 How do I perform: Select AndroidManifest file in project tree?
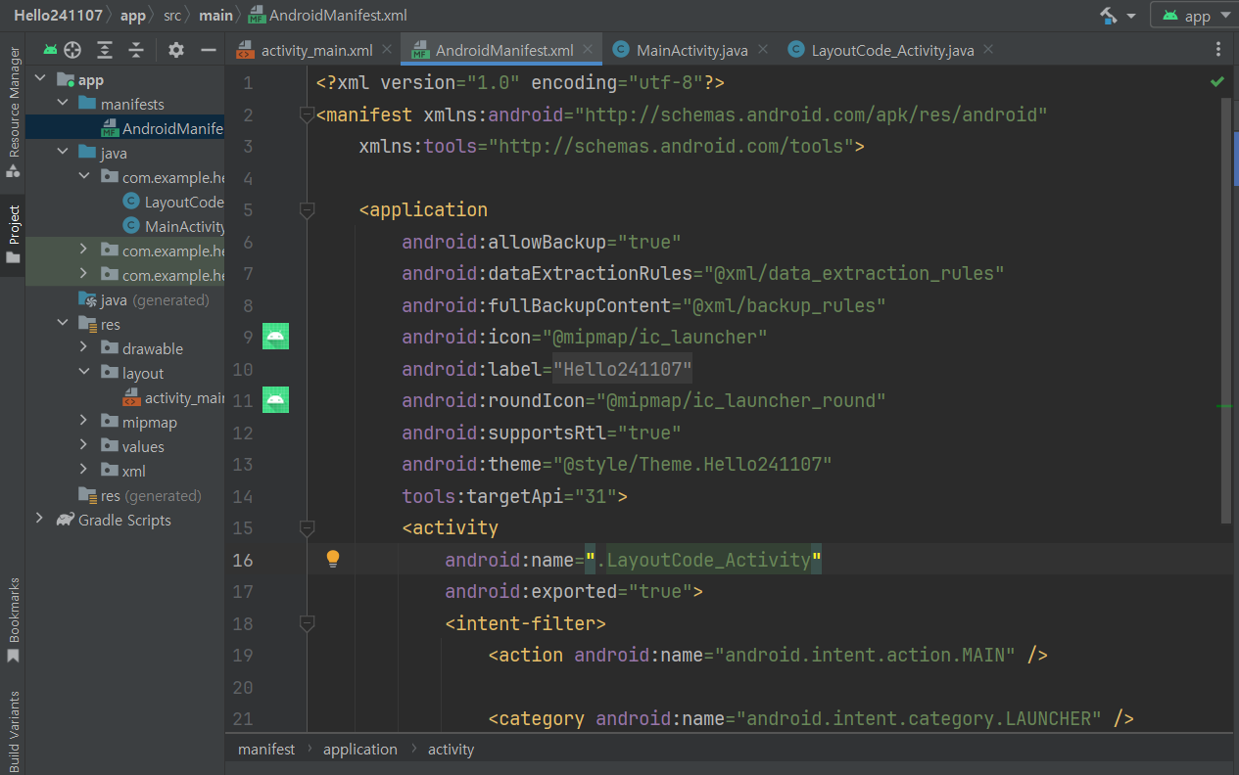coord(162,128)
